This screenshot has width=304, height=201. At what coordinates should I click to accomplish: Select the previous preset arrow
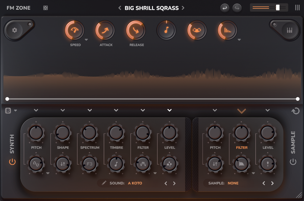point(120,8)
